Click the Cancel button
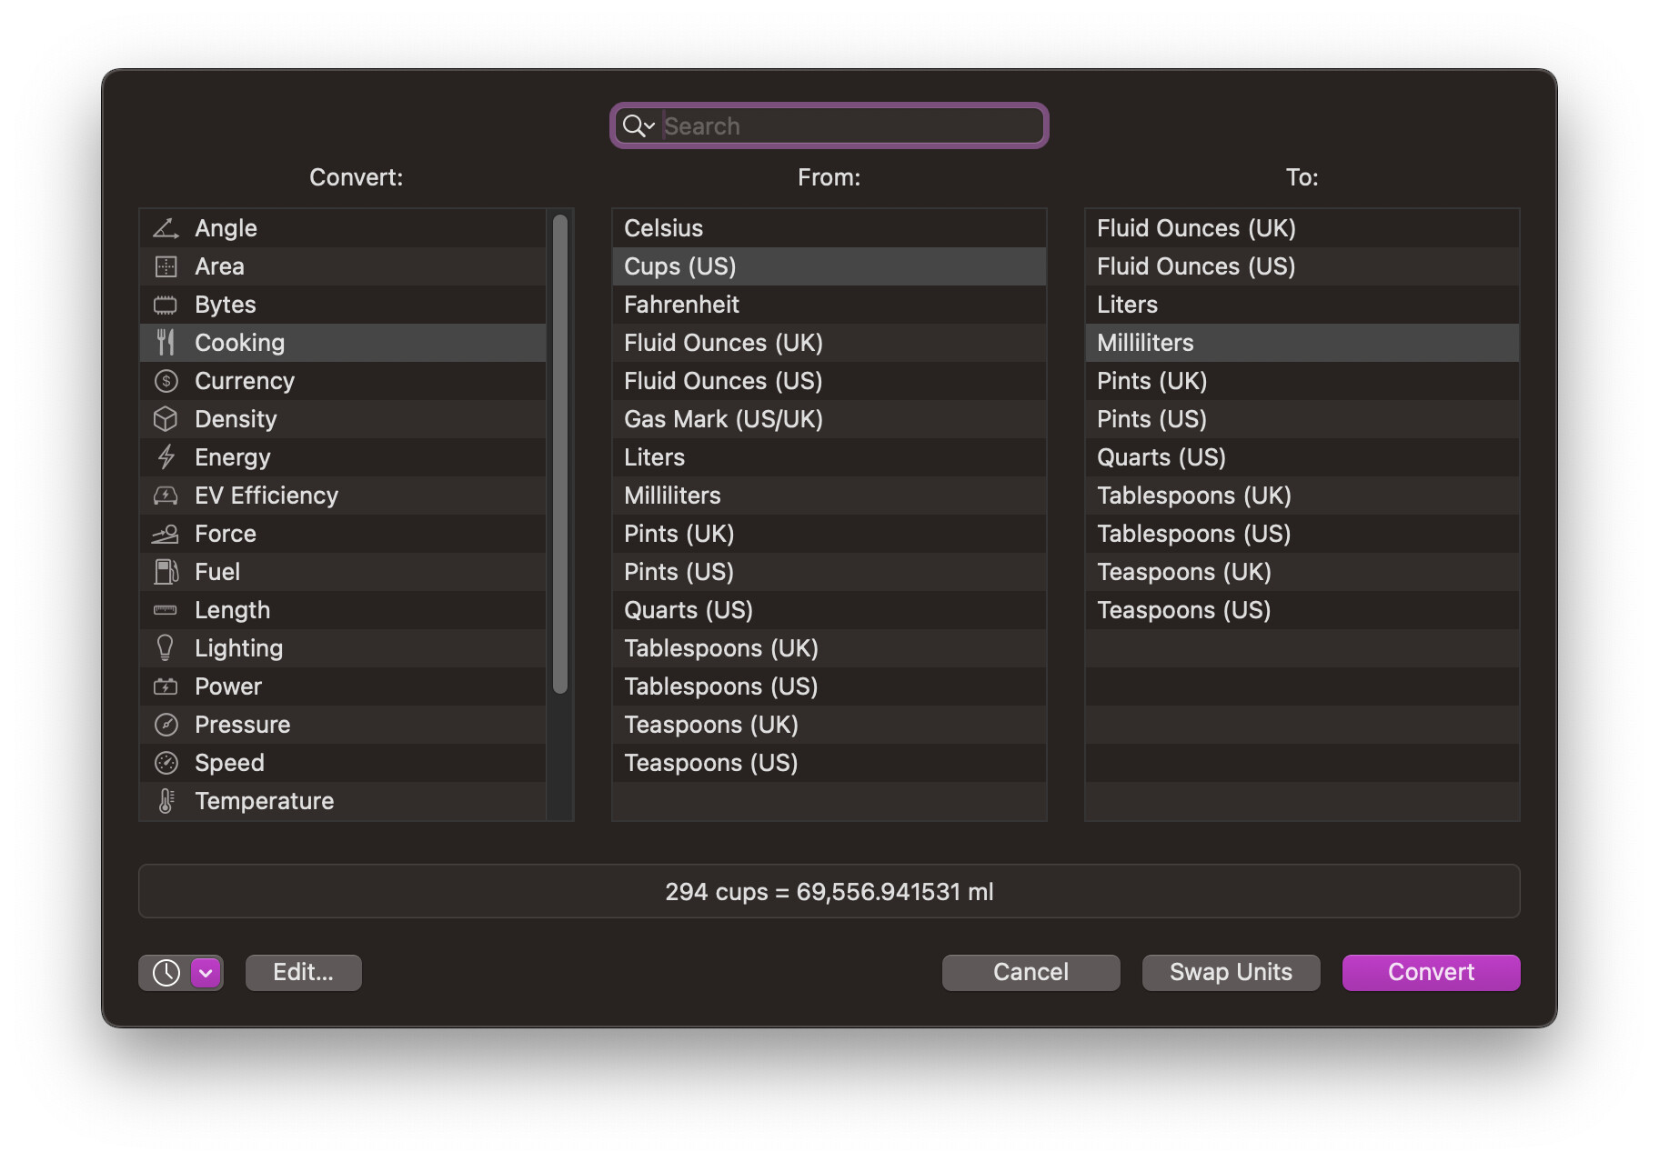 [1031, 973]
